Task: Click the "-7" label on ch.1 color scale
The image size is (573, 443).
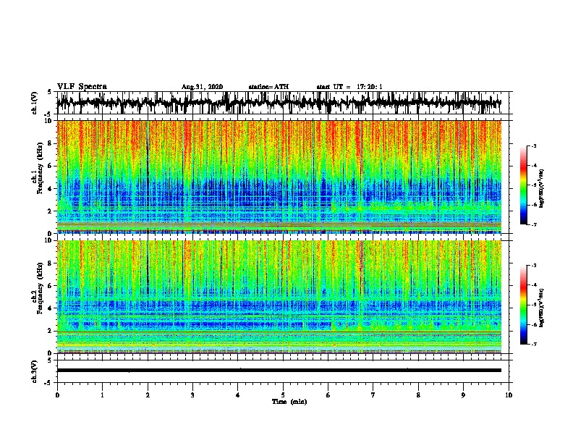Action: [x=533, y=224]
